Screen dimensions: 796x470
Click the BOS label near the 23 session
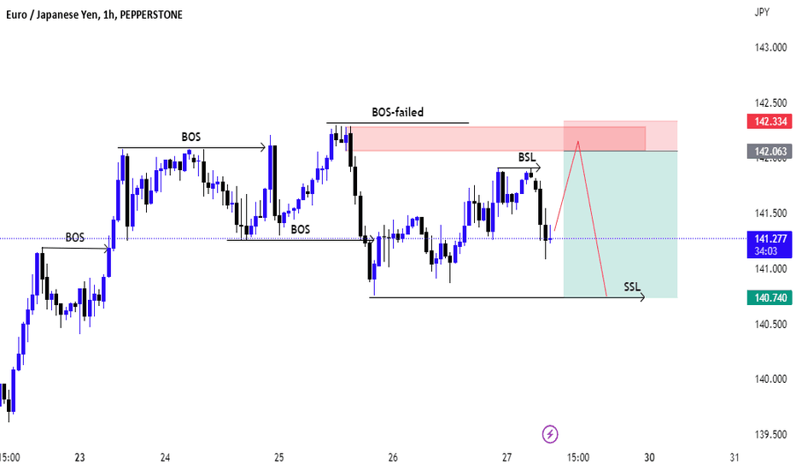click(75, 238)
